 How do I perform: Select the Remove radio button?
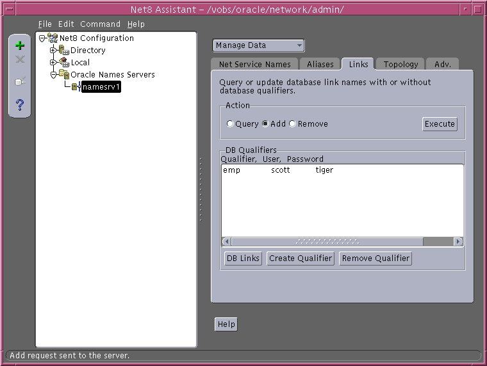pos(292,123)
